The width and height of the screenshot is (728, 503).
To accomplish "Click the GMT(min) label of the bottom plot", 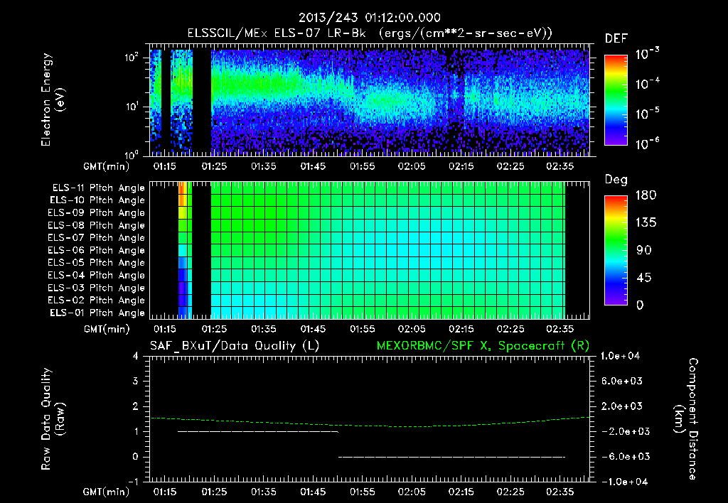I will pyautogui.click(x=107, y=492).
